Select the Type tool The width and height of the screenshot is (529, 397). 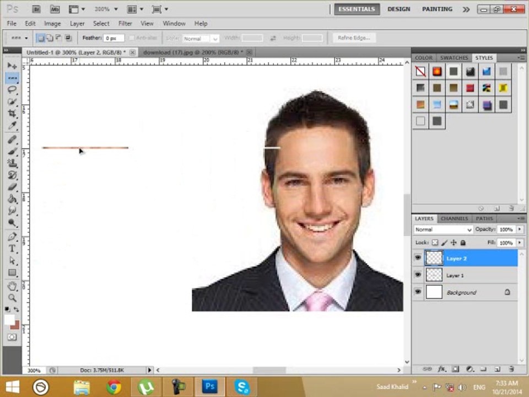[12, 249]
